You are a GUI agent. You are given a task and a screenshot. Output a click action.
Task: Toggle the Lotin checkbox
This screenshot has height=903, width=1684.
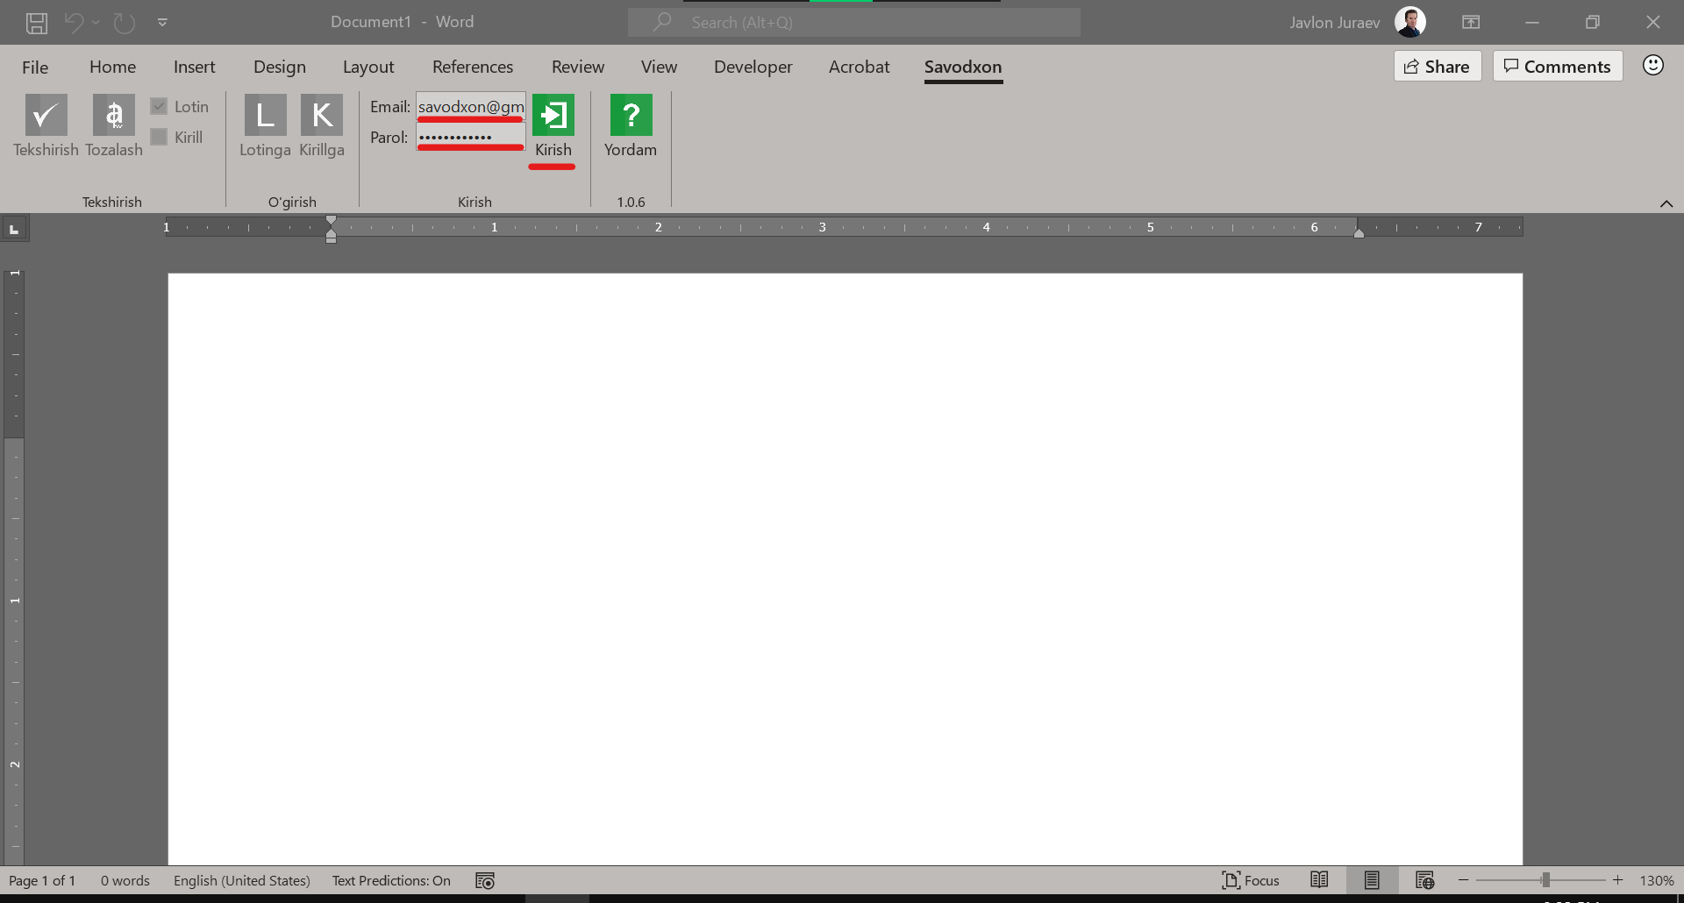click(x=159, y=107)
